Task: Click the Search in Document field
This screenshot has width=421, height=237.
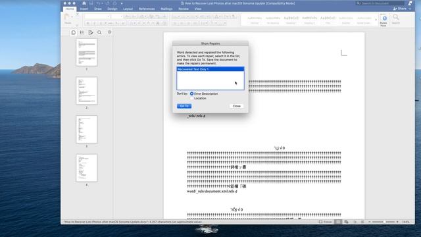Action: [x=380, y=3]
